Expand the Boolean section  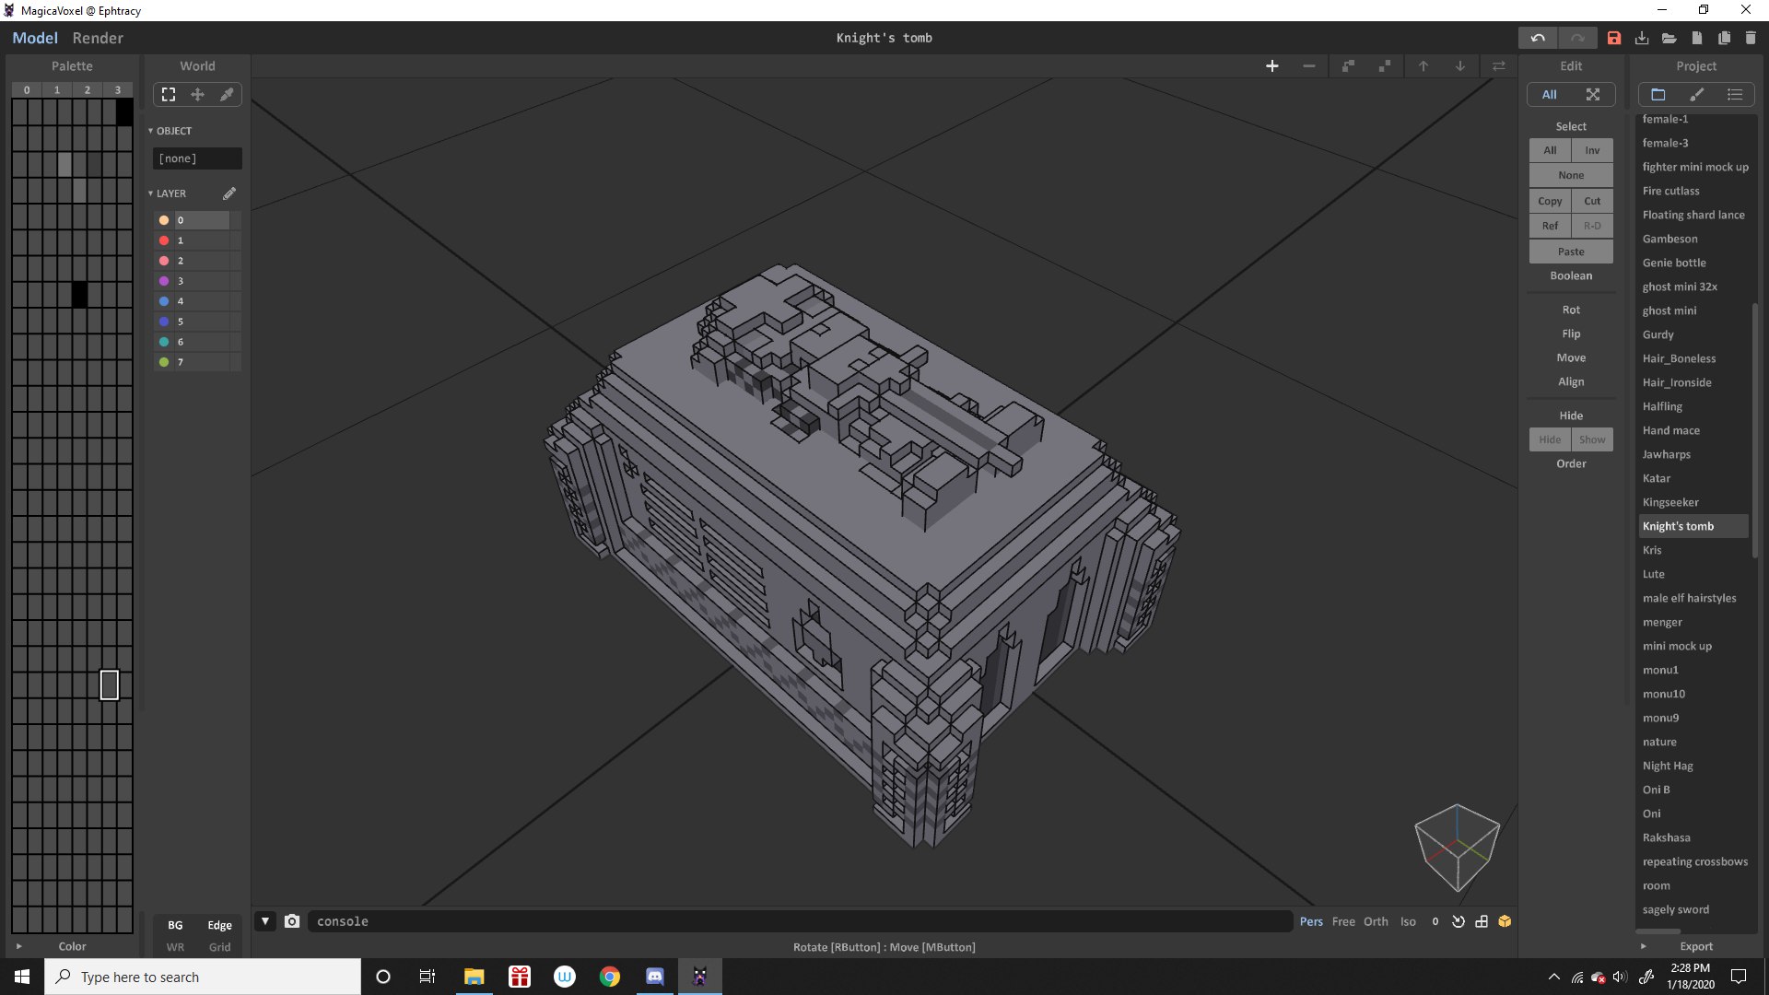coord(1571,275)
